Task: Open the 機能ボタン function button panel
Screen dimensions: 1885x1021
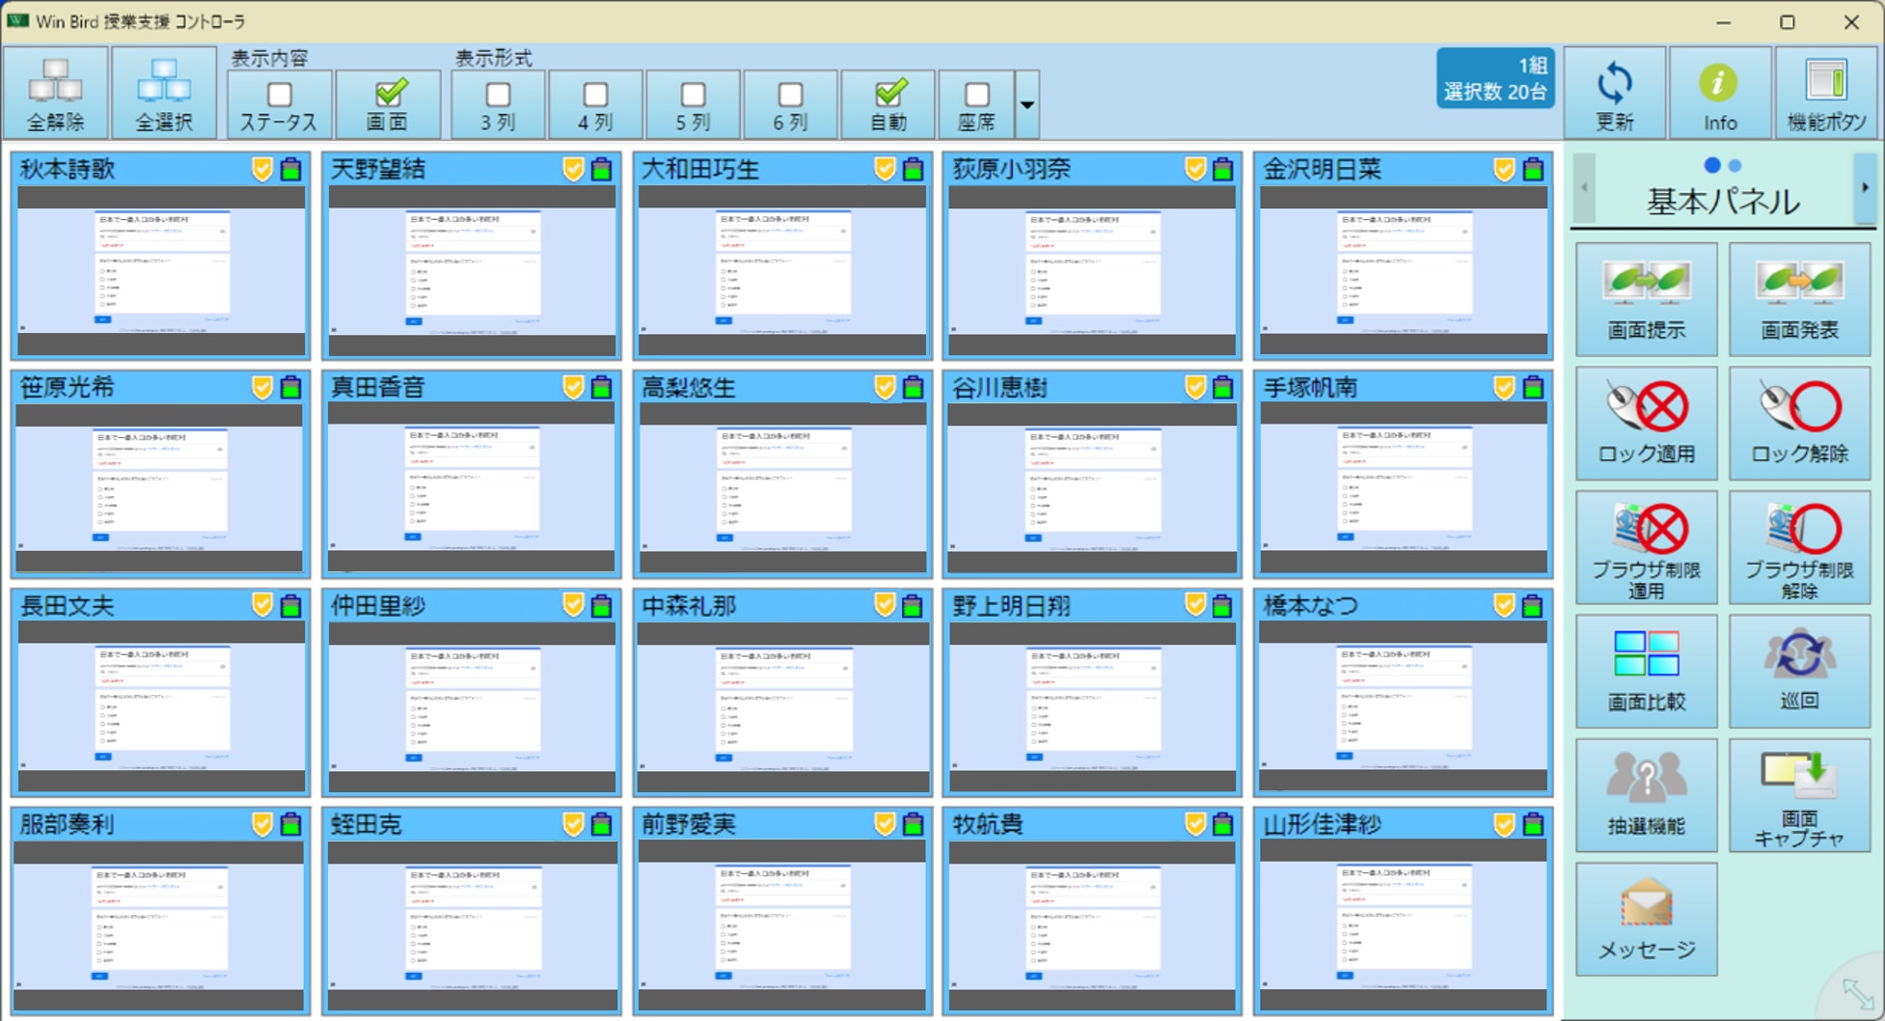Action: (x=1825, y=93)
